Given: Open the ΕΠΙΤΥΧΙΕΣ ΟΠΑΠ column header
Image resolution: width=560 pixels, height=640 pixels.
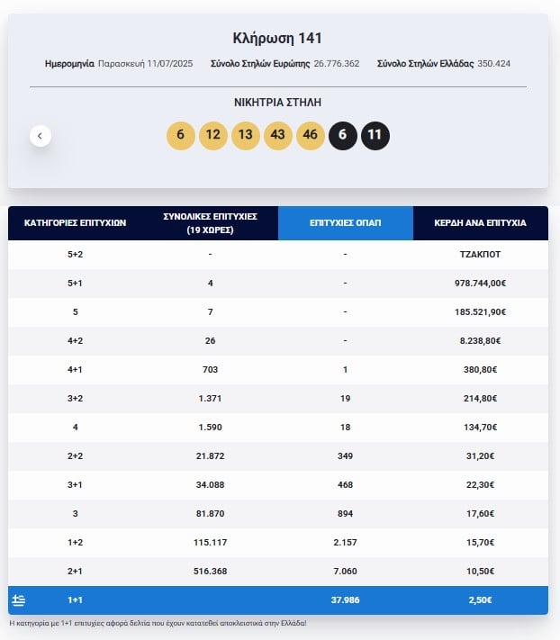Looking at the screenshot, I should [x=346, y=223].
